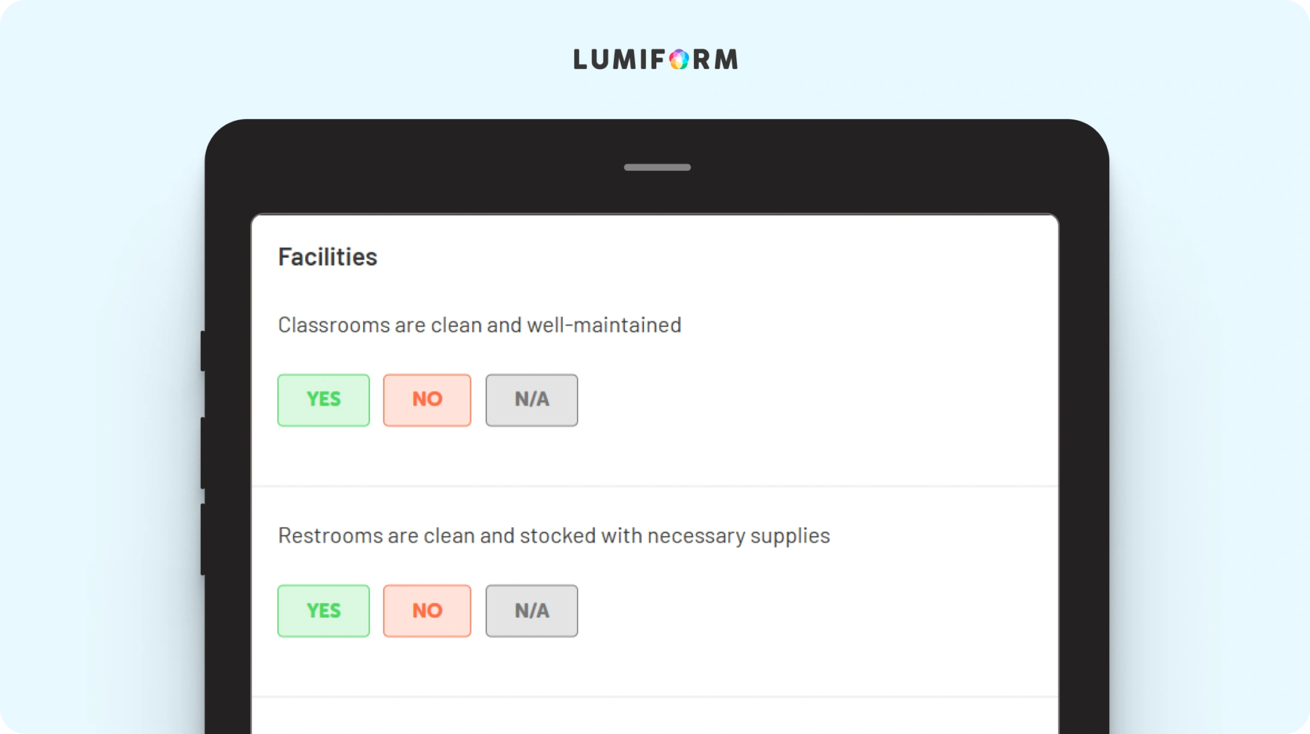Click the letter L in Lumiform wordmark

pos(580,59)
